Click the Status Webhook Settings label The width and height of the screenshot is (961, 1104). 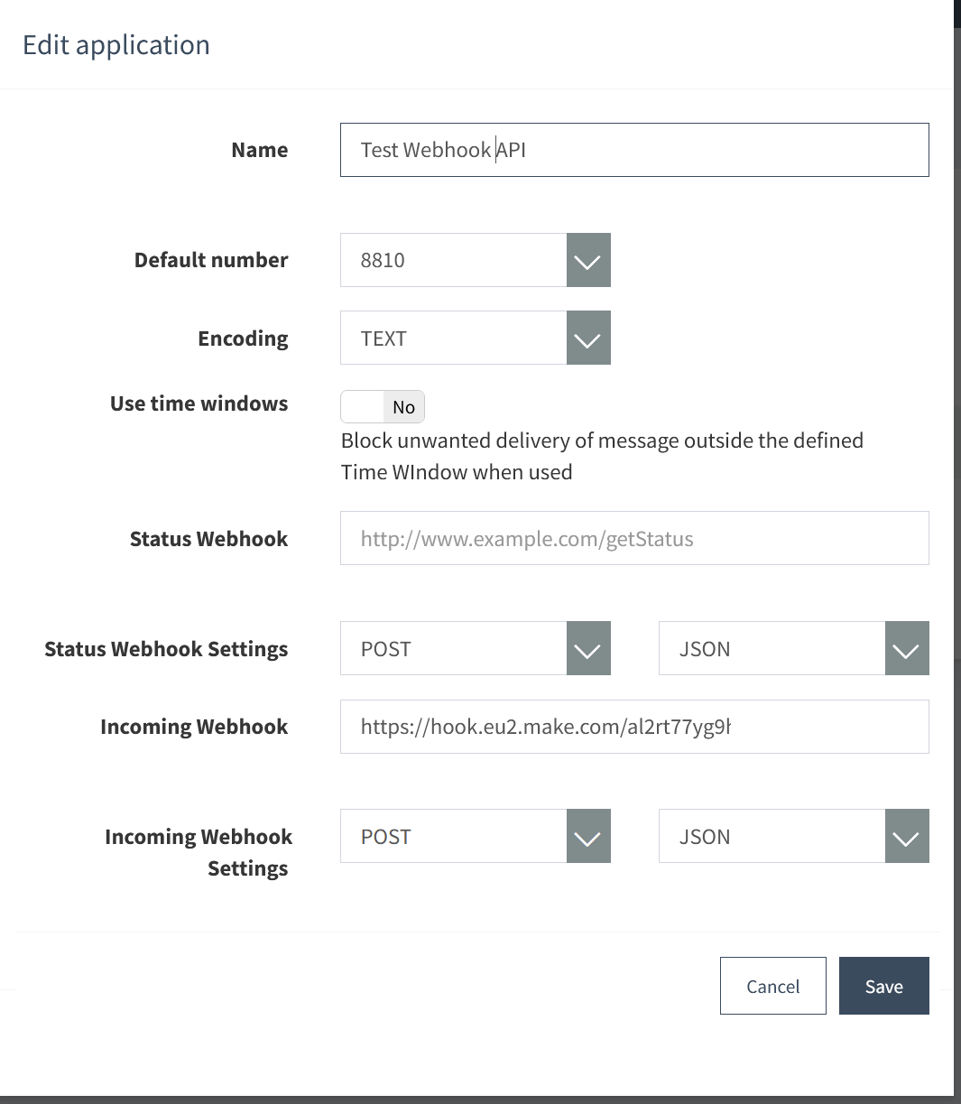click(x=166, y=649)
